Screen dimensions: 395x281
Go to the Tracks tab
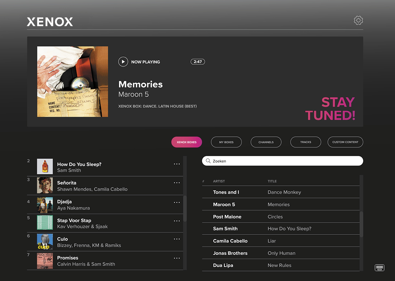tap(306, 142)
